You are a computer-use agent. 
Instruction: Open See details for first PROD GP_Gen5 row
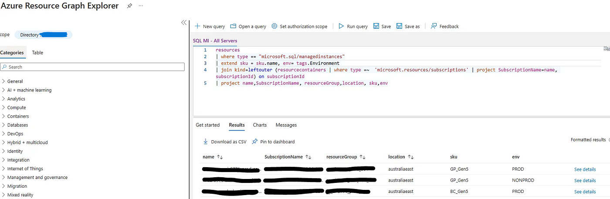[x=585, y=169]
